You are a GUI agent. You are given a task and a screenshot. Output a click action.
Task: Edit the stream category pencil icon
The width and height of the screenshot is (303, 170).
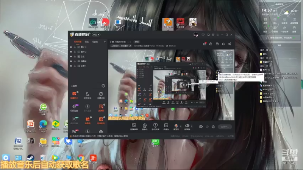130,46
